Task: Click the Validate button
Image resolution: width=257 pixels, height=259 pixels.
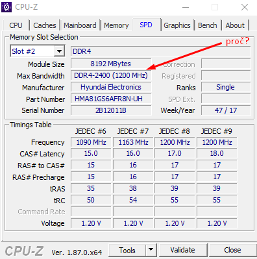Action: point(182,250)
